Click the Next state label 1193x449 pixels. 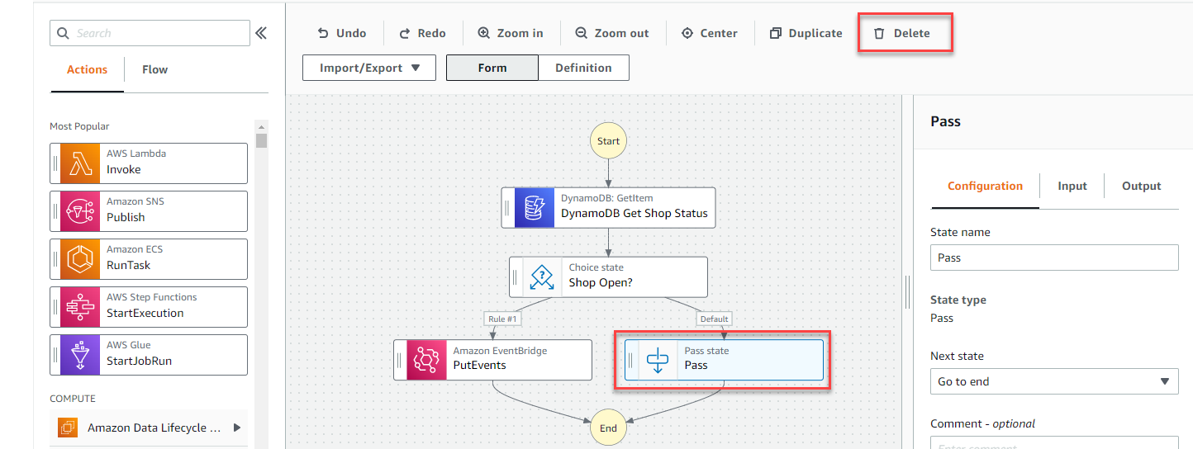957,357
